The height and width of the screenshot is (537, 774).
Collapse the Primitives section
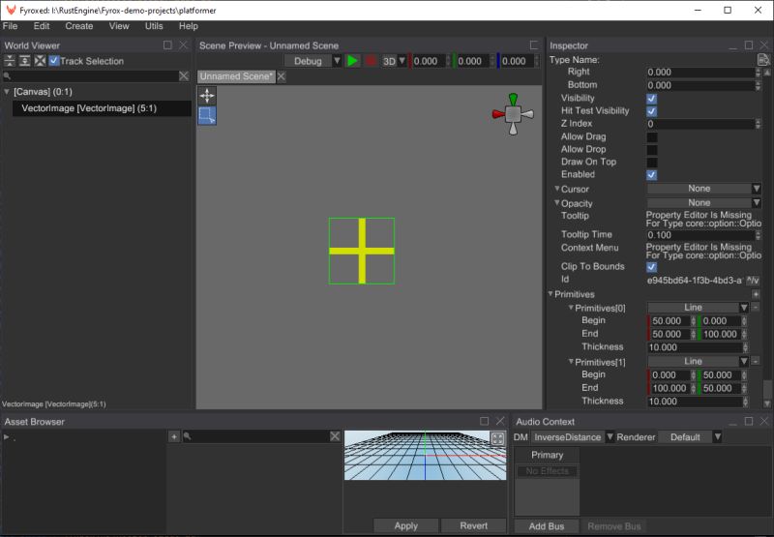point(551,294)
